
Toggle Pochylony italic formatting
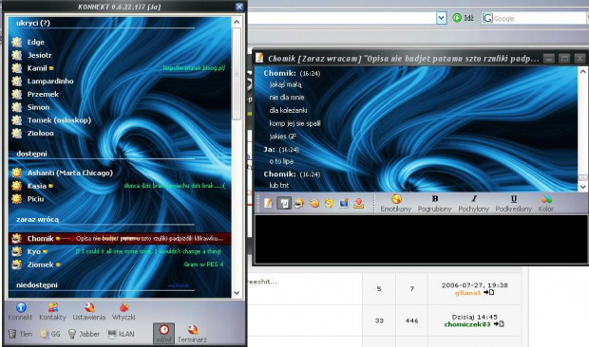tap(473, 204)
